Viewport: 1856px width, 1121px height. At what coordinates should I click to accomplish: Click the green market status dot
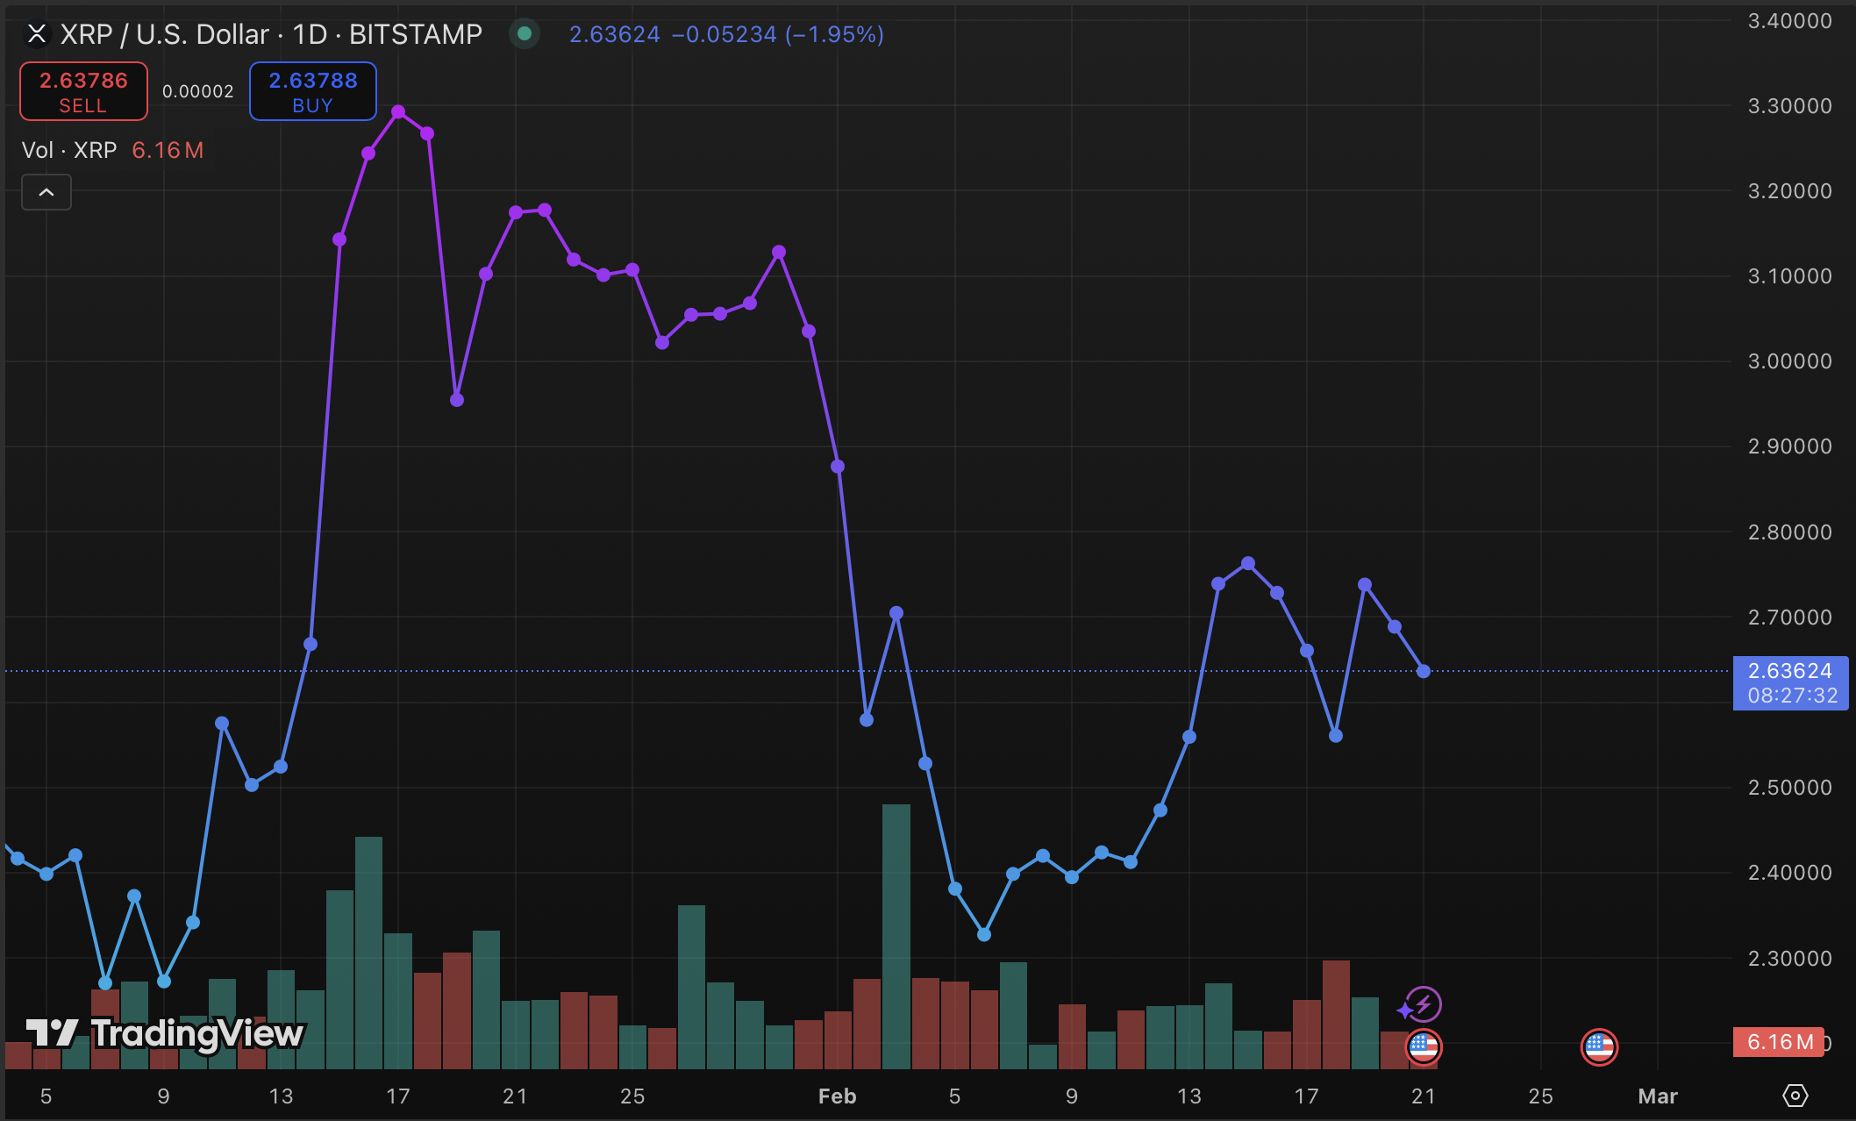click(525, 34)
